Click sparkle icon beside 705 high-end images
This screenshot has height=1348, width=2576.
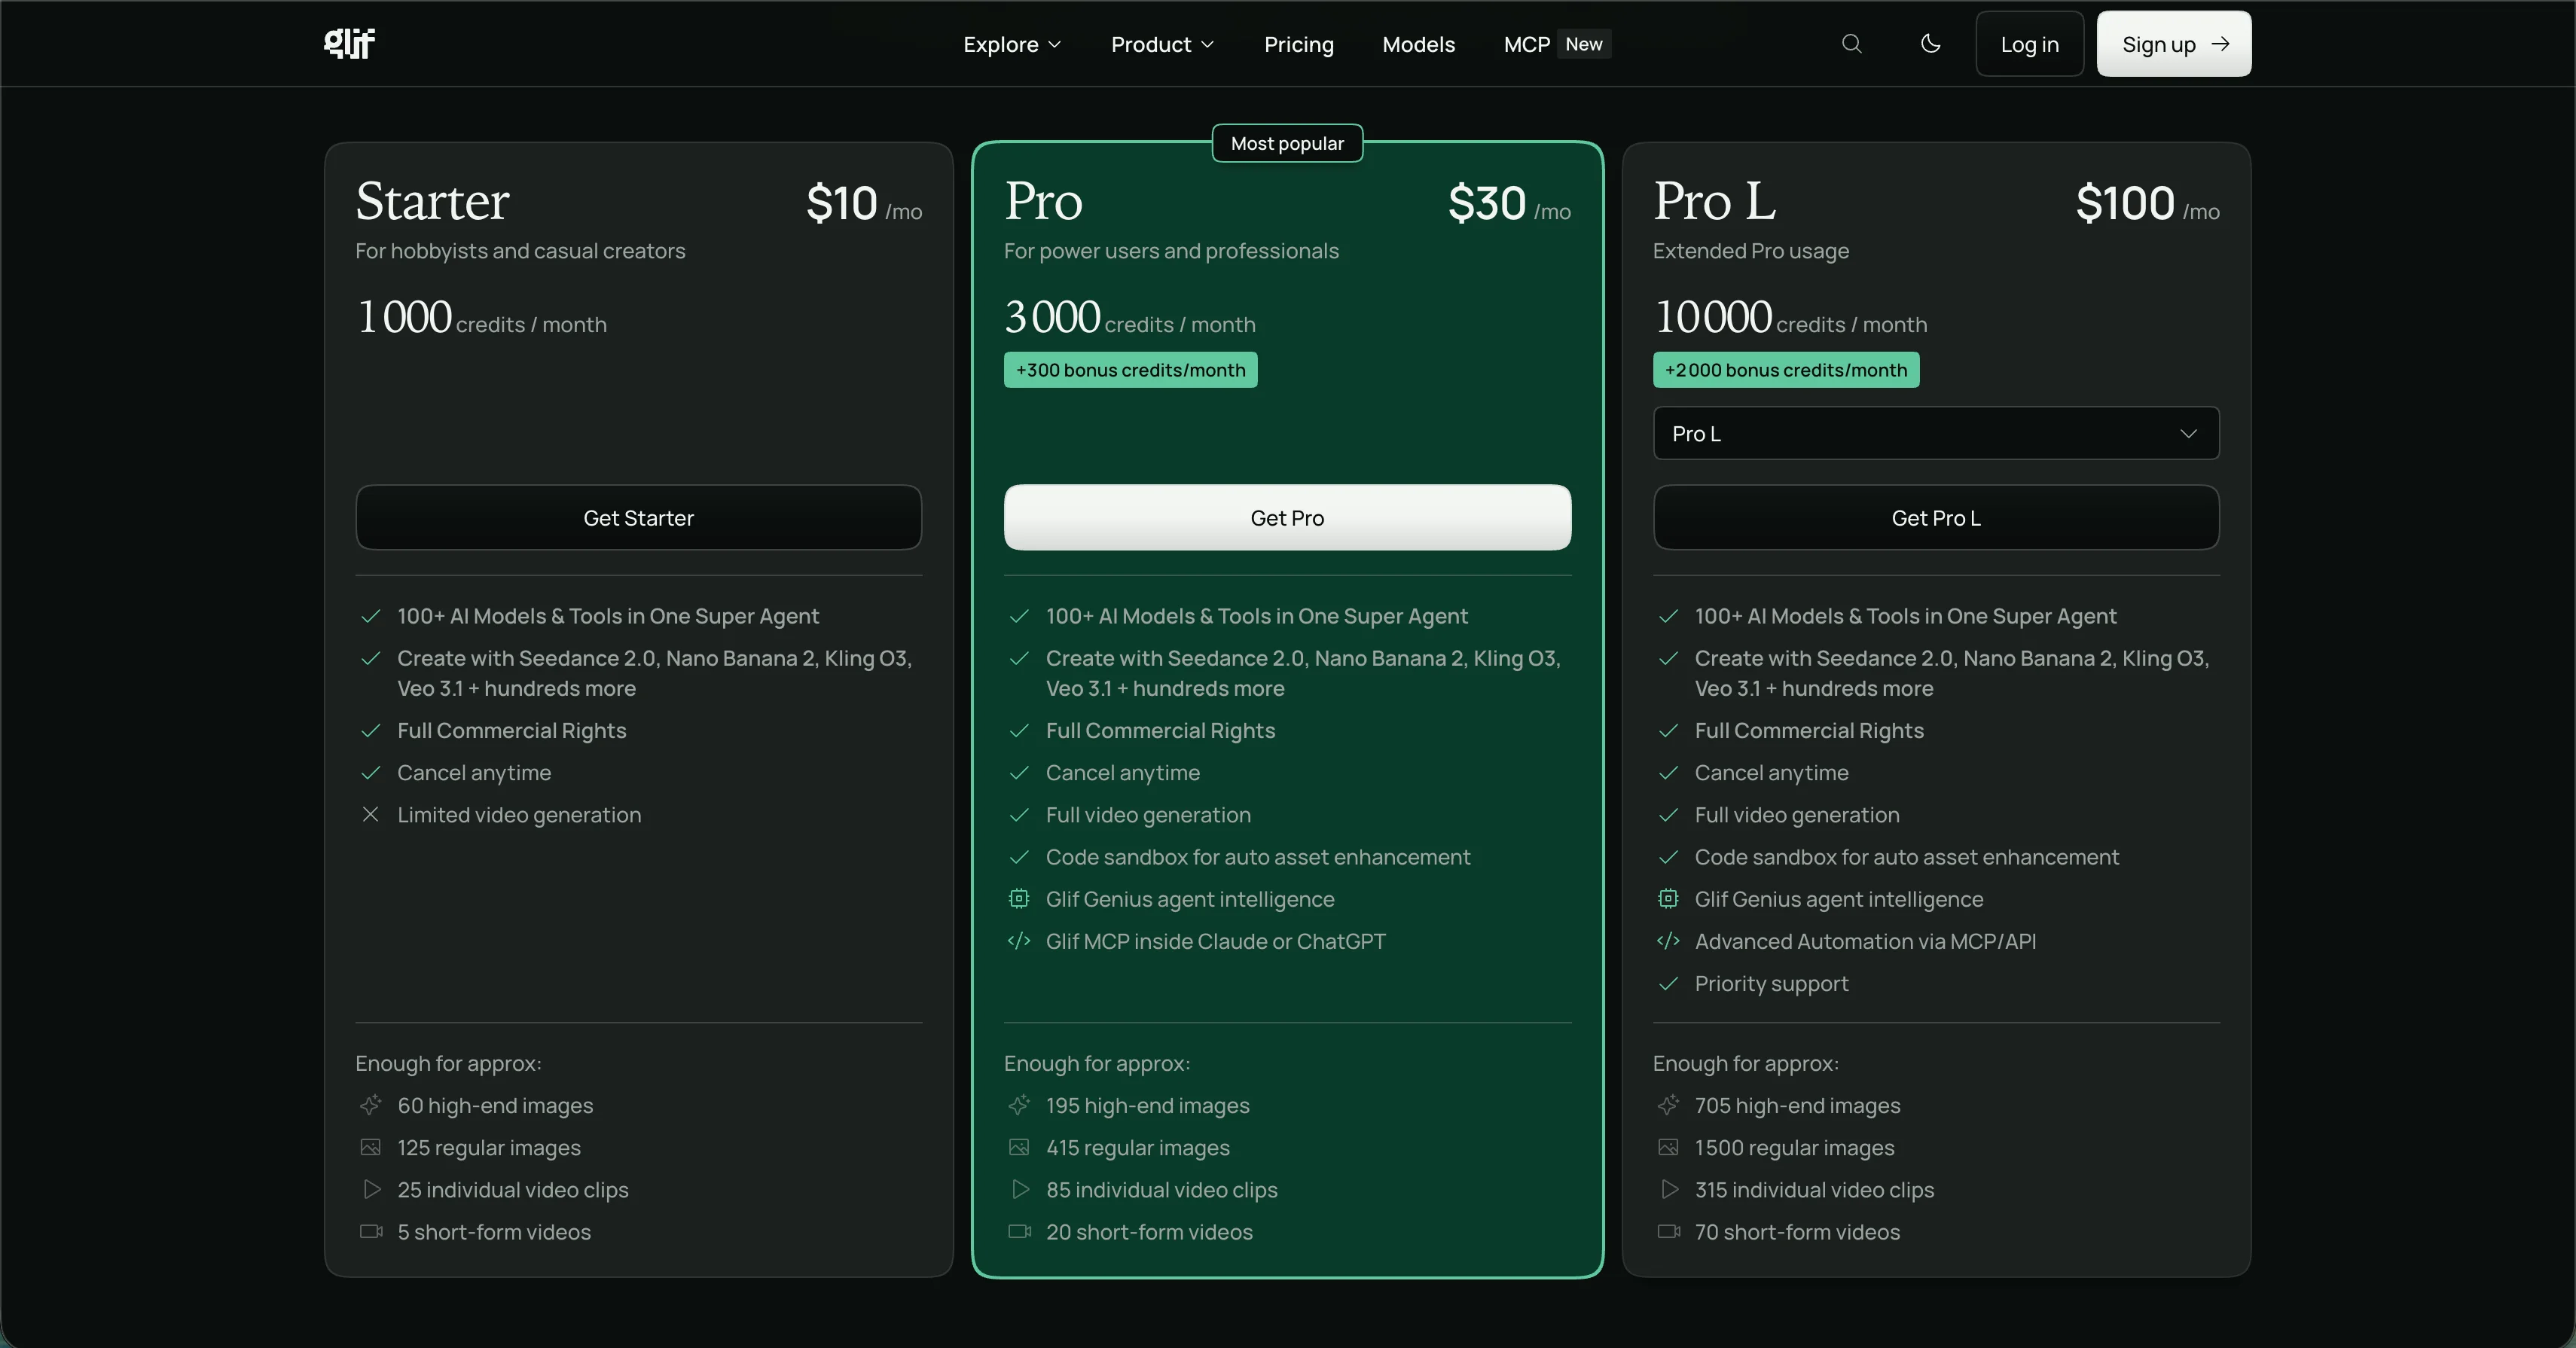(1668, 1105)
